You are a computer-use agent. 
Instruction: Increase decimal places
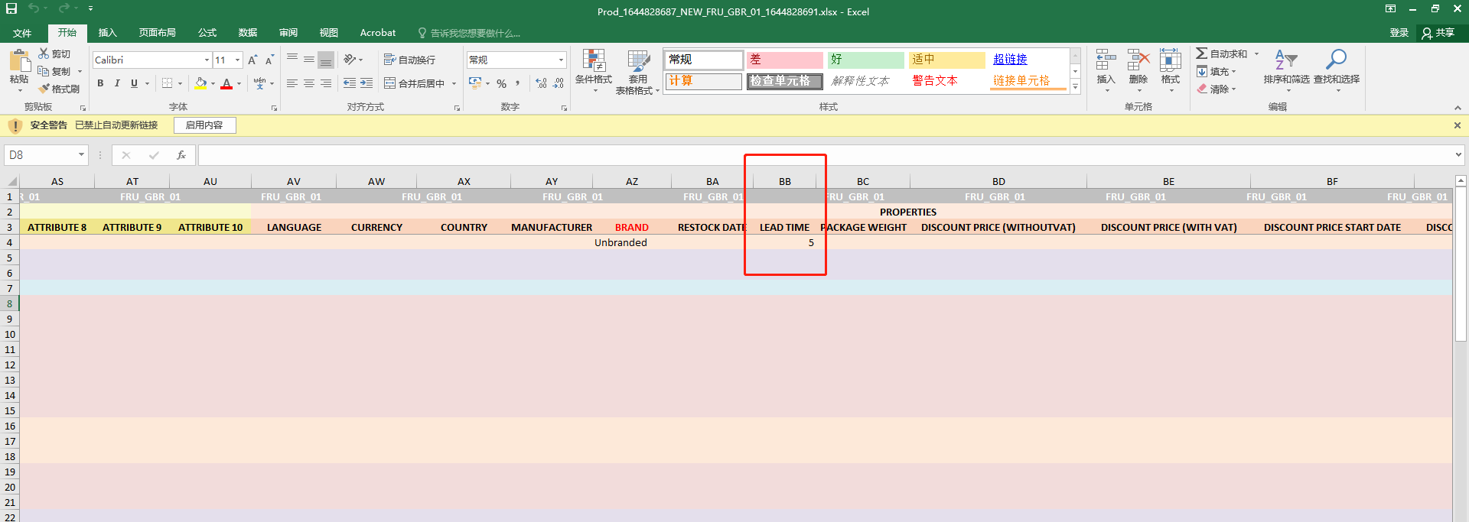point(541,83)
